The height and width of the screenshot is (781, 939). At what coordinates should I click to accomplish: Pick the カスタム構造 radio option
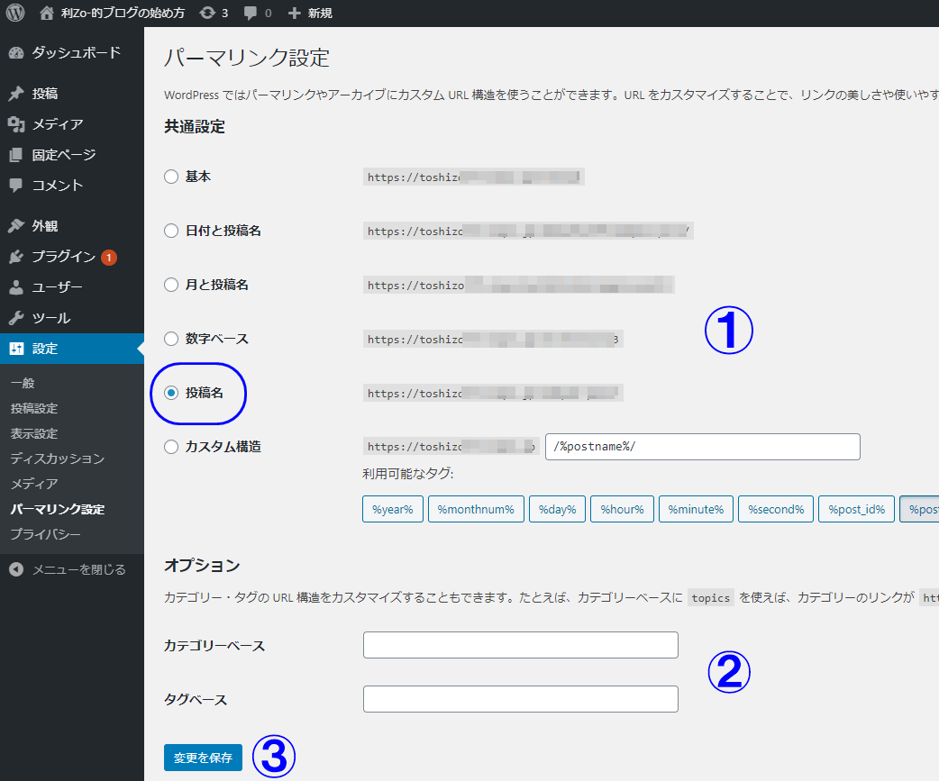(171, 447)
